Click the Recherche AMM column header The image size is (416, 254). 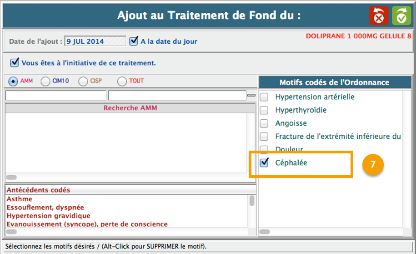point(130,108)
